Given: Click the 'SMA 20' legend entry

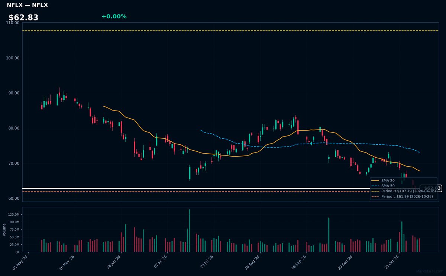Looking at the screenshot, I should click(x=383, y=180).
